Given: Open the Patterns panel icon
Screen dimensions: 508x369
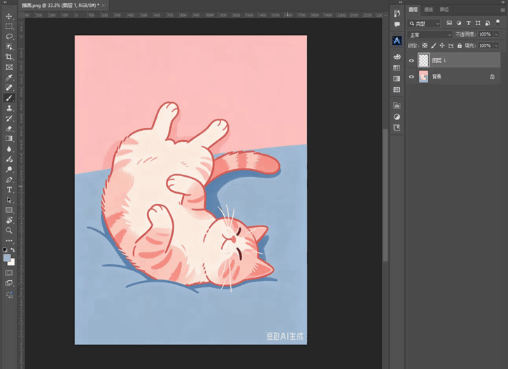Looking at the screenshot, I should click(397, 89).
